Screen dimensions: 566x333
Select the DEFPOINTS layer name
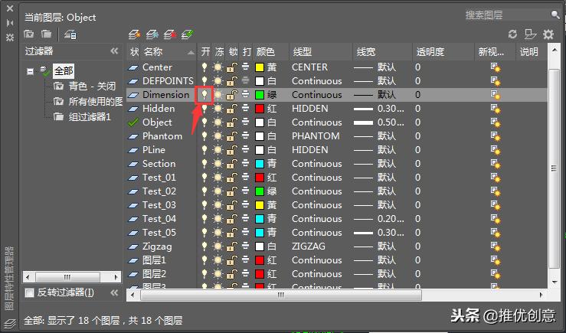[x=168, y=81]
